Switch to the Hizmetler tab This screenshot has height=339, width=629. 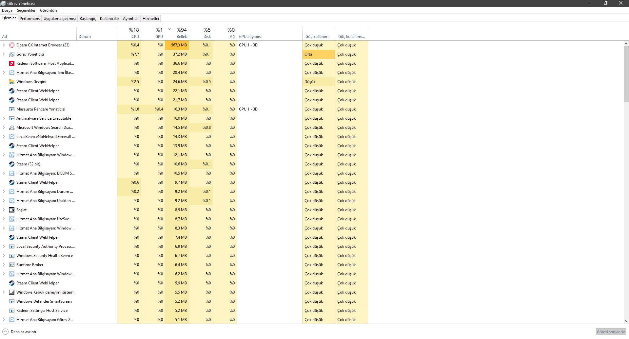(151, 19)
